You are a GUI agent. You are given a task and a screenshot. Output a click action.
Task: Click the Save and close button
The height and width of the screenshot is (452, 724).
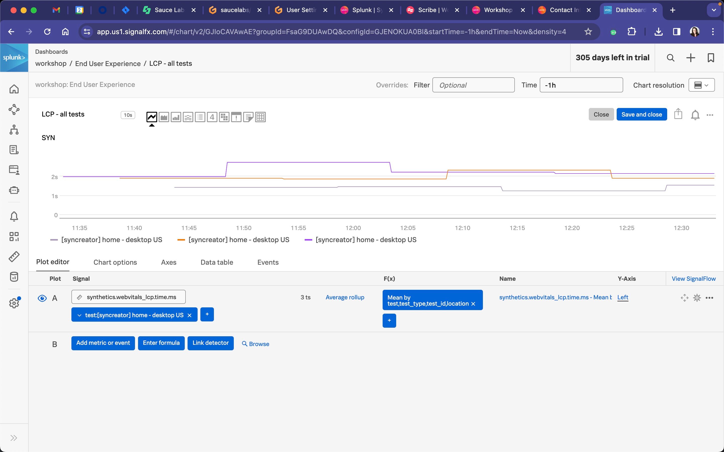click(642, 115)
